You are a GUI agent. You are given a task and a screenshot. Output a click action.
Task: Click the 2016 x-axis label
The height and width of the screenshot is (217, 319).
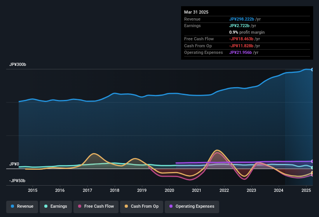click(x=60, y=190)
